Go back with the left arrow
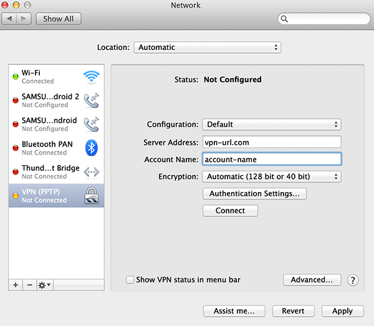Image resolution: width=374 pixels, height=326 pixels. click(x=9, y=19)
